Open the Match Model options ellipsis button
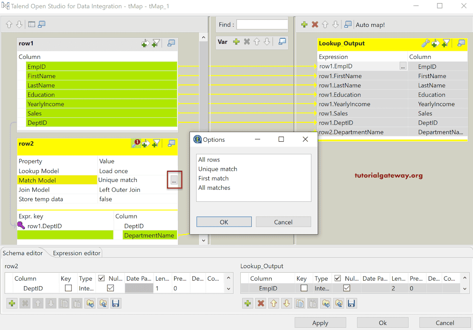Image resolution: width=473 pixels, height=330 pixels. 174,181
